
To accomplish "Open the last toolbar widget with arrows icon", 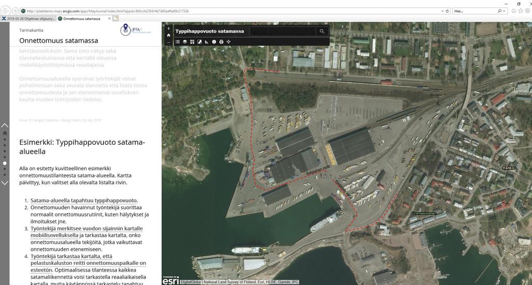I will coord(229,42).
